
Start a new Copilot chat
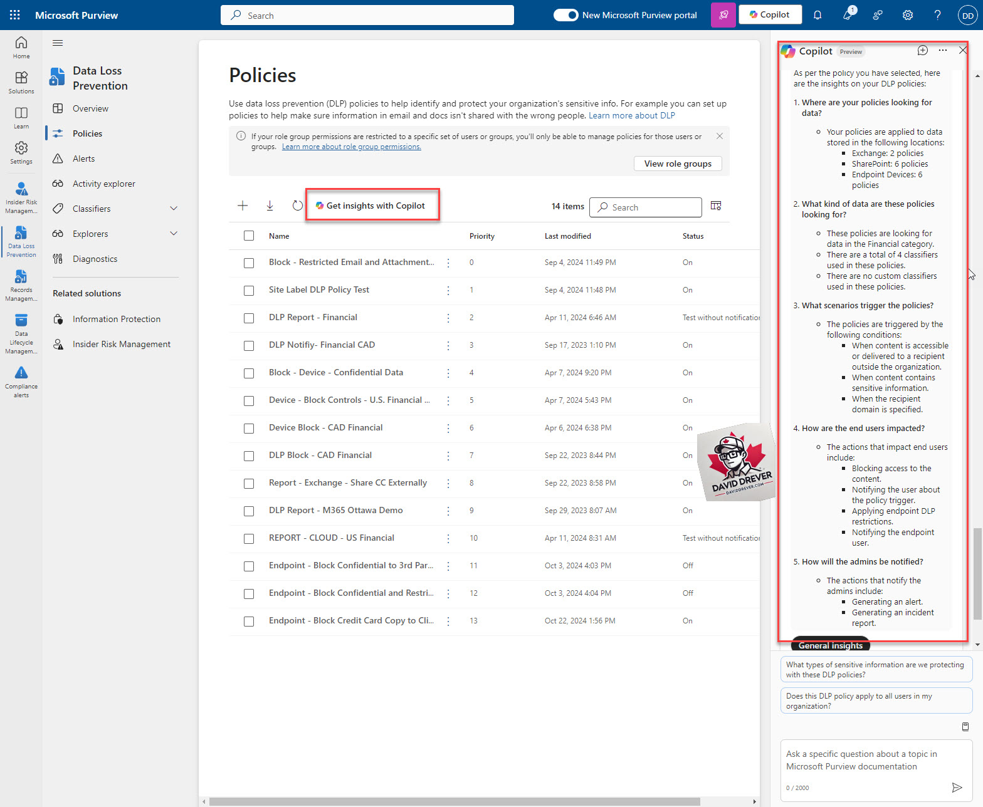[923, 50]
